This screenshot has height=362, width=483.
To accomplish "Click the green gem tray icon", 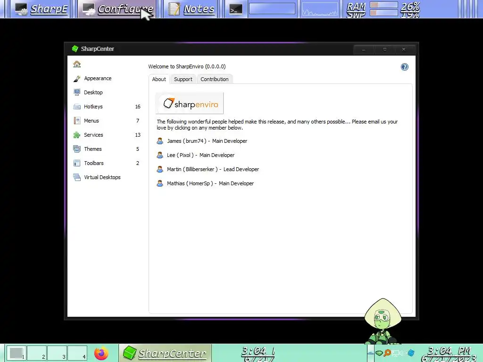I will point(379,353).
